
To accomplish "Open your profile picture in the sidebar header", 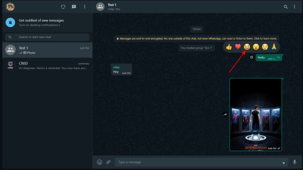I will (10, 7).
